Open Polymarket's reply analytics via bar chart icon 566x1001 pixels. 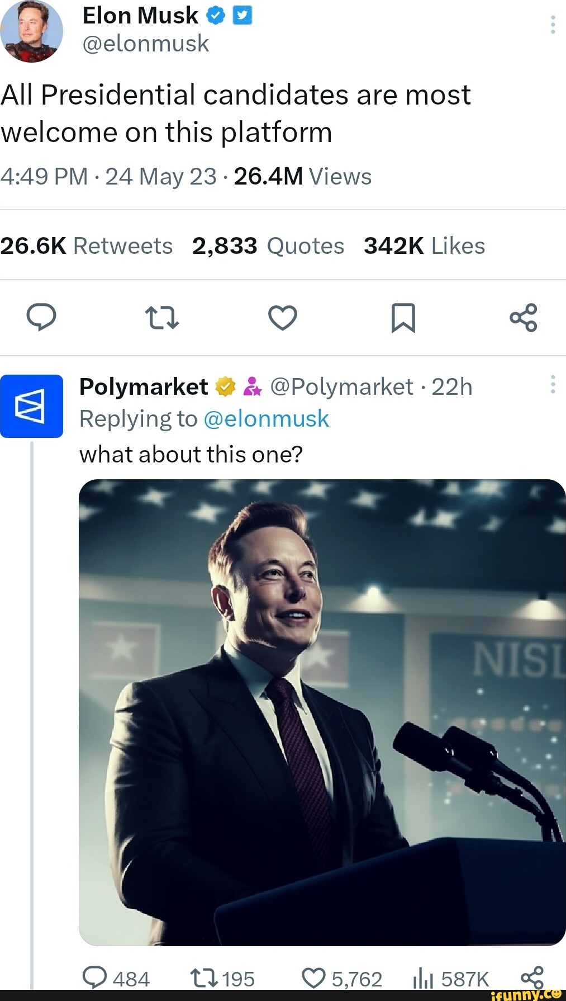424,976
